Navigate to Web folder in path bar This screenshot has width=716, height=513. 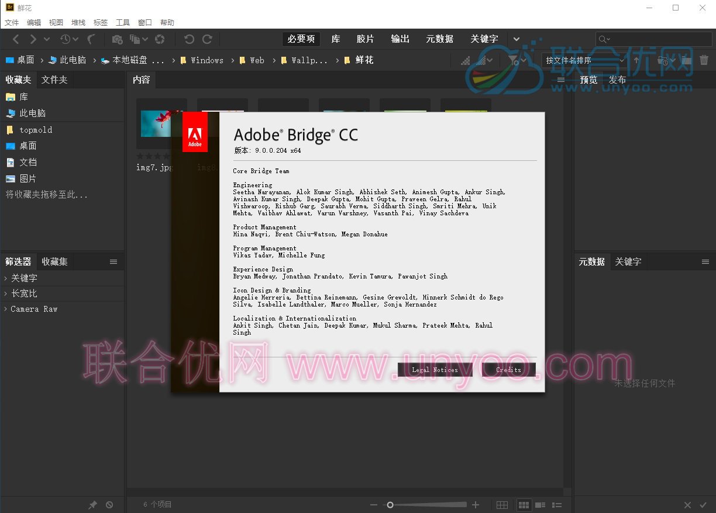click(252, 60)
